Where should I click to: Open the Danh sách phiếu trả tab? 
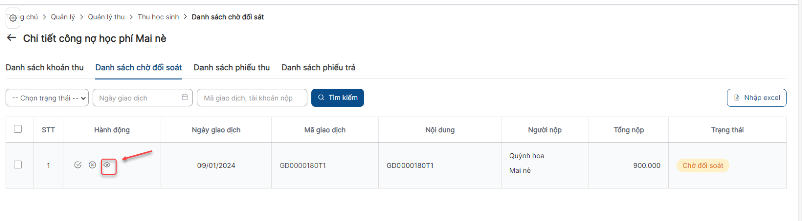tap(318, 67)
